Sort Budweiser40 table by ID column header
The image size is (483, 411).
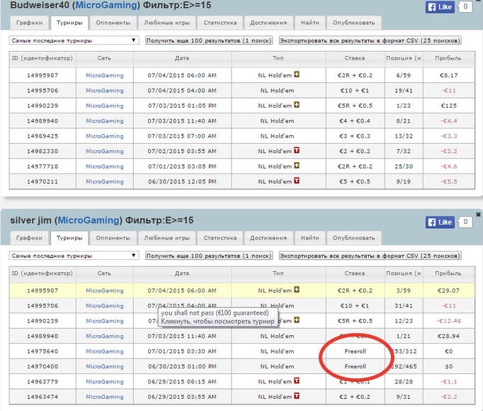pos(42,58)
